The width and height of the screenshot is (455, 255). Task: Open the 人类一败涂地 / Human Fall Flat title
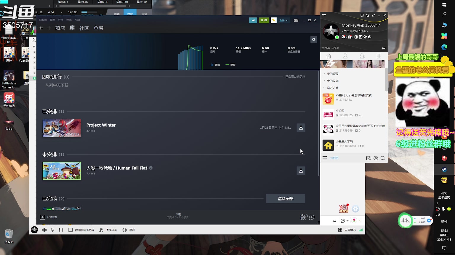click(117, 168)
